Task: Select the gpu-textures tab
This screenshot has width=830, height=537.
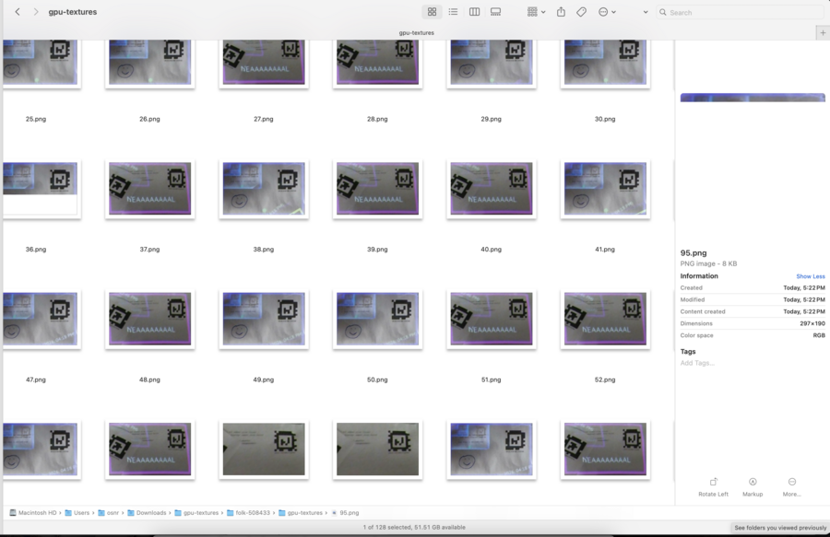Action: (416, 33)
